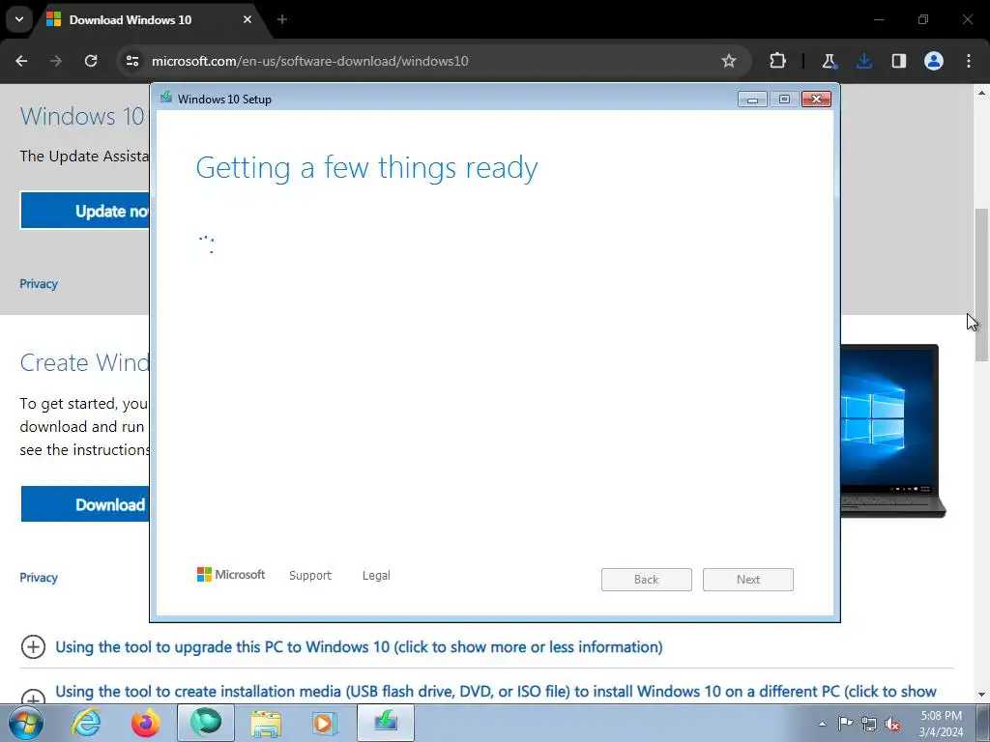Open site information icon in address bar
990x742 pixels.
[x=132, y=61]
